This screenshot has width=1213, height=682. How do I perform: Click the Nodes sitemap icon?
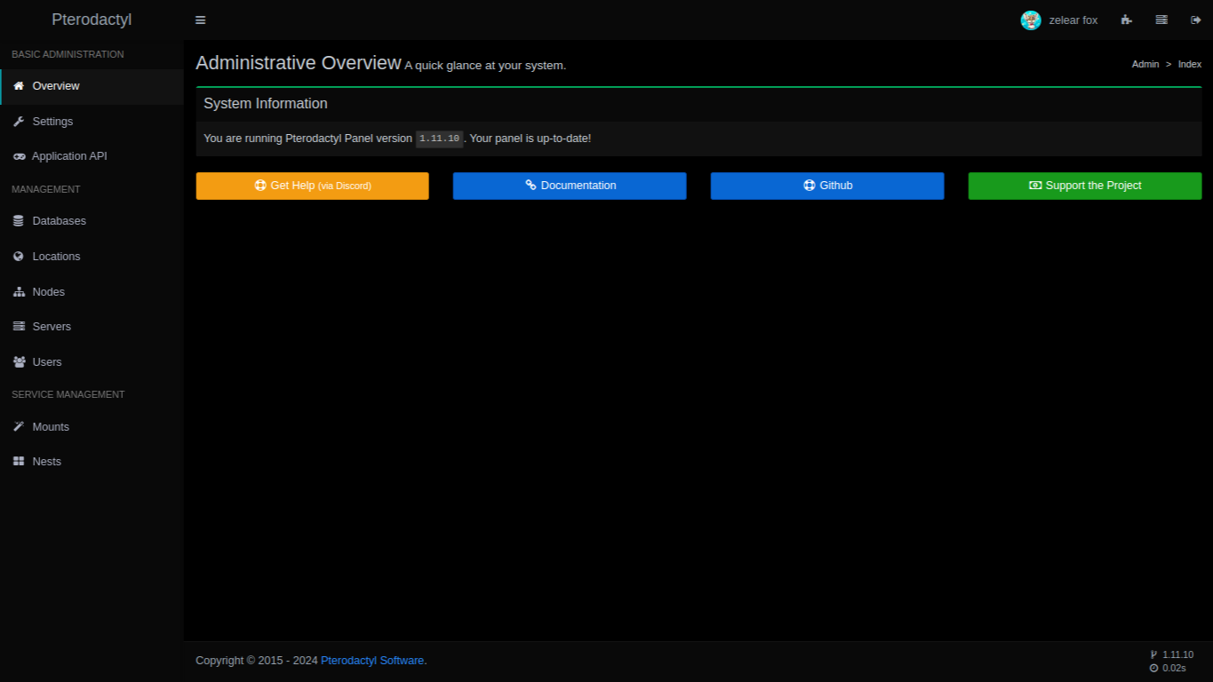19,292
